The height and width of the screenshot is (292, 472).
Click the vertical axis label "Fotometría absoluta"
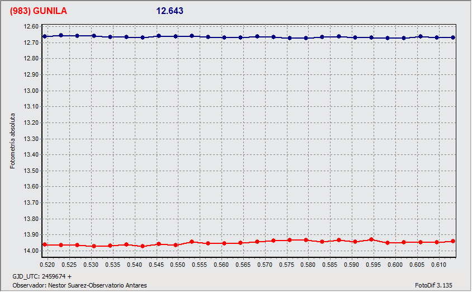(12, 141)
